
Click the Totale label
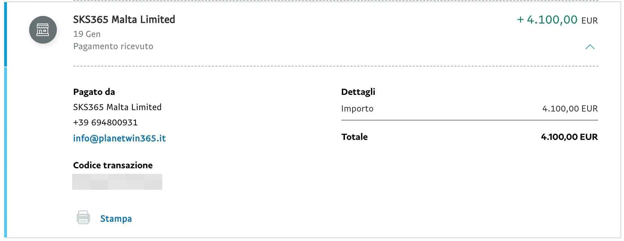point(354,137)
